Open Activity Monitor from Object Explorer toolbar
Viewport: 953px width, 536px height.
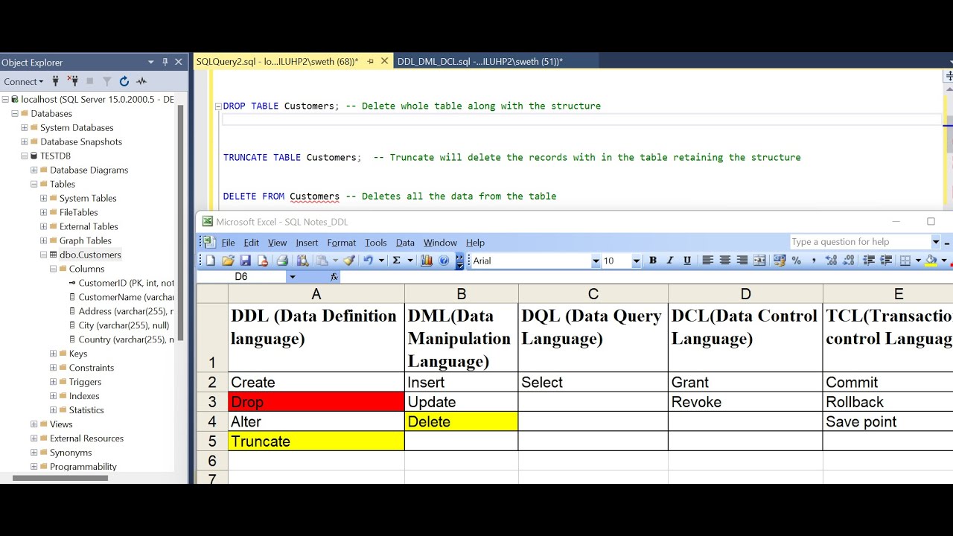click(x=141, y=81)
